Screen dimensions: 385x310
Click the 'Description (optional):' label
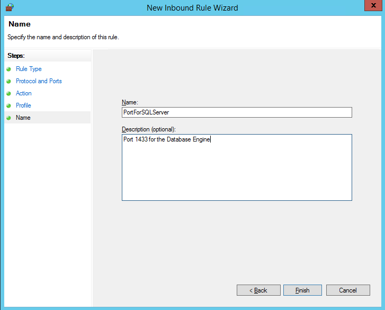click(149, 129)
